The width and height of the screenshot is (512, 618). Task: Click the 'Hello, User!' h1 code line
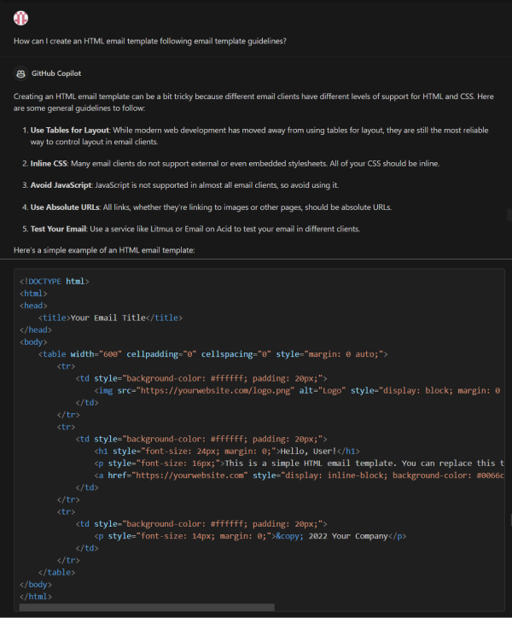pos(226,450)
